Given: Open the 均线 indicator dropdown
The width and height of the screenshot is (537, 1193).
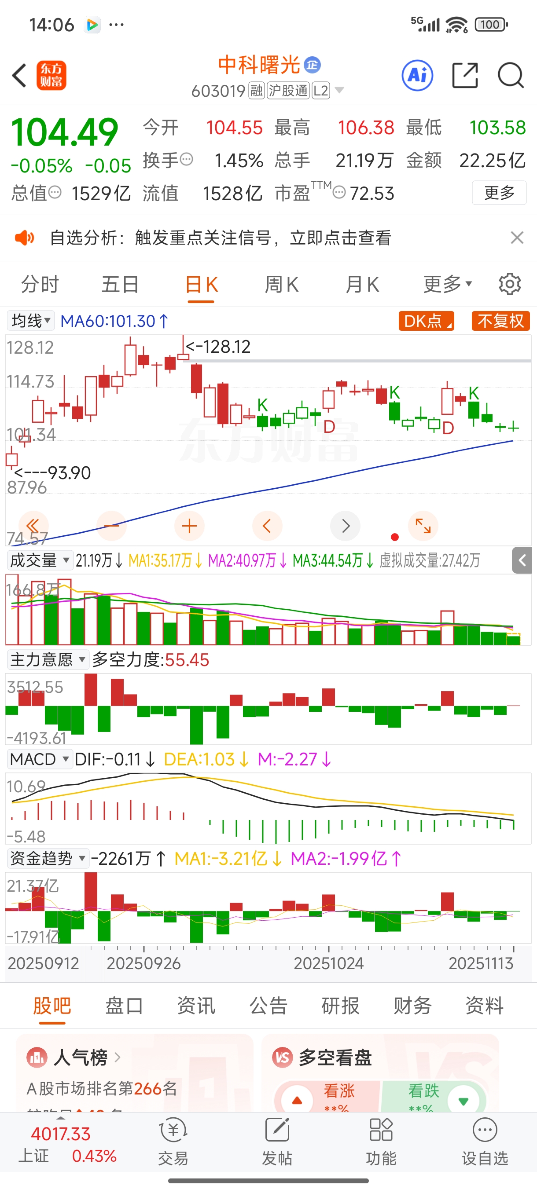Looking at the screenshot, I should coord(30,321).
